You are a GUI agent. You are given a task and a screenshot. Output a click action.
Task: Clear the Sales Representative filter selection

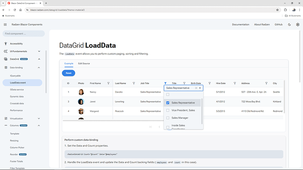pyautogui.click(x=196, y=88)
